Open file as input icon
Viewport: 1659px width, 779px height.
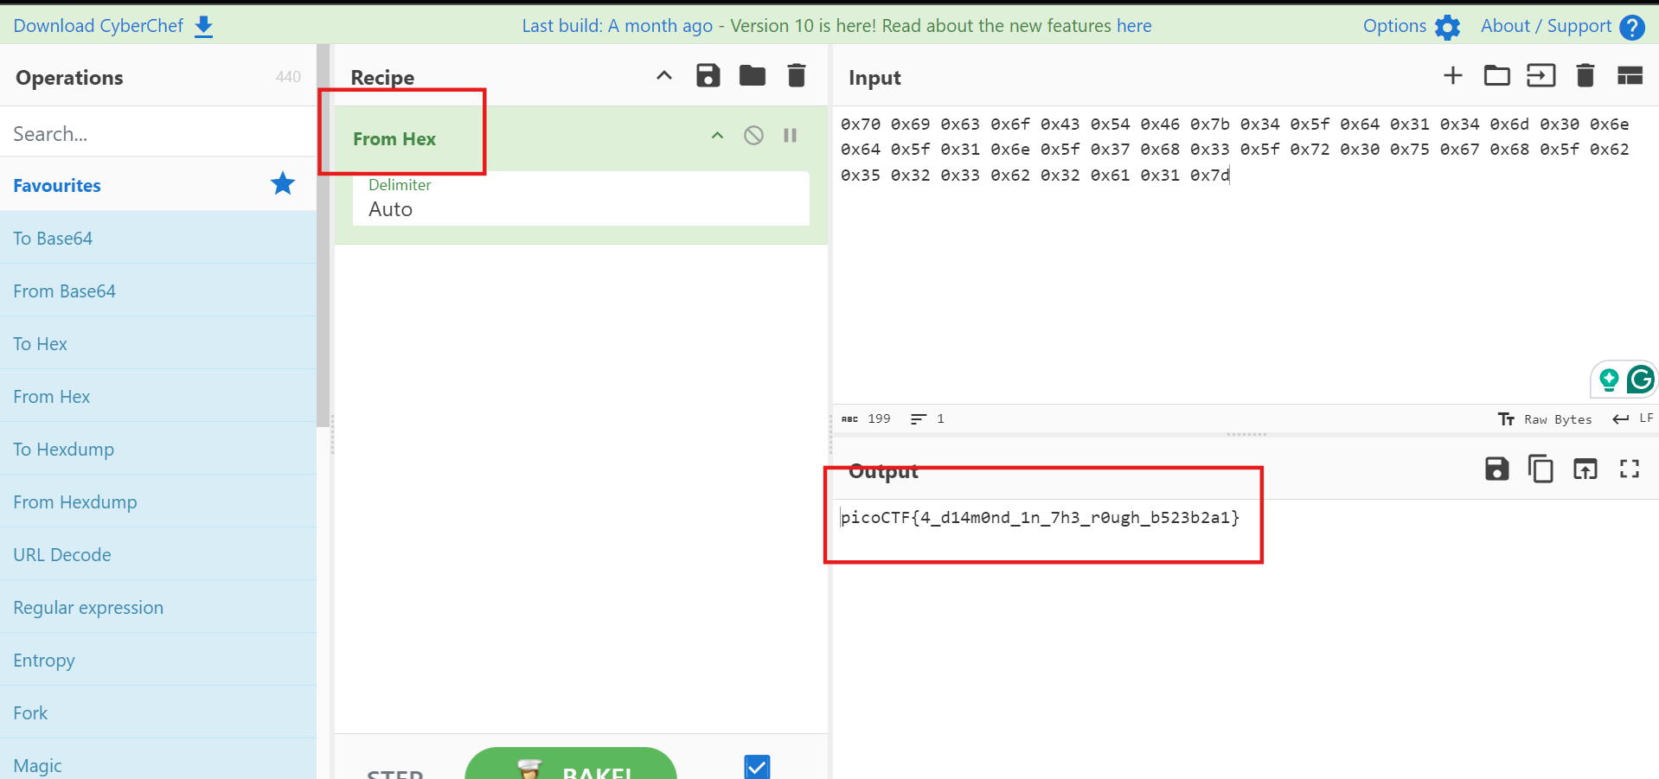pyautogui.click(x=1541, y=75)
